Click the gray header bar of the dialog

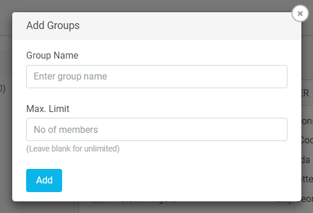[157, 26]
